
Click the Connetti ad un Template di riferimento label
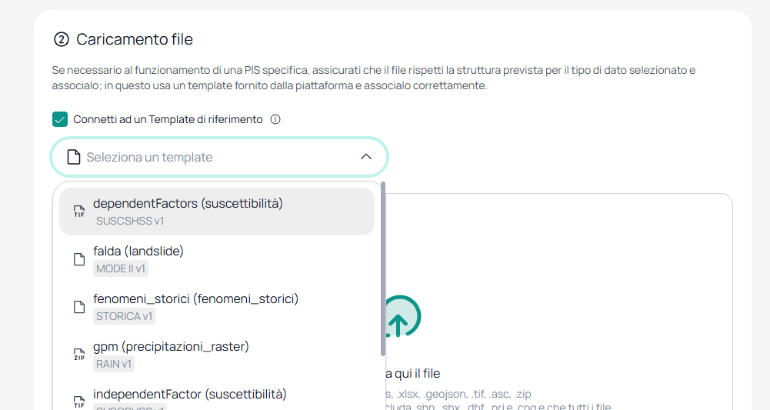coord(168,119)
